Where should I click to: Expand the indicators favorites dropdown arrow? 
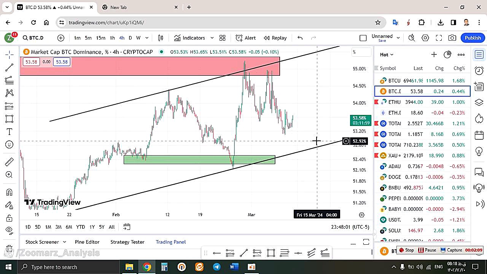point(212,38)
